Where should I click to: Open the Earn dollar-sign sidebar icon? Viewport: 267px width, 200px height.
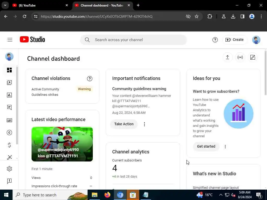[9, 145]
